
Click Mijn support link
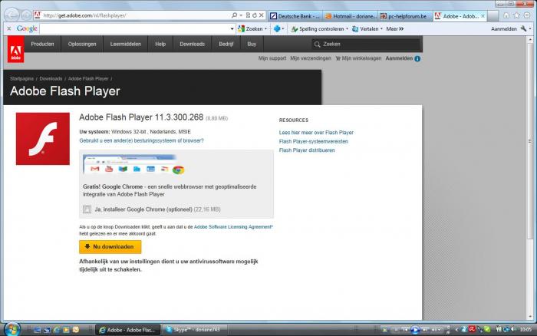272,58
